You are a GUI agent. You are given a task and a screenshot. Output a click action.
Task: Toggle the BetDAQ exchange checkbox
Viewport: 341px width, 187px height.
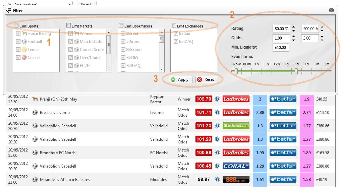[176, 41]
